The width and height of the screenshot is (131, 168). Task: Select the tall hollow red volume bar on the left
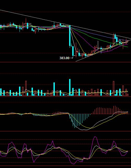click(26, 88)
